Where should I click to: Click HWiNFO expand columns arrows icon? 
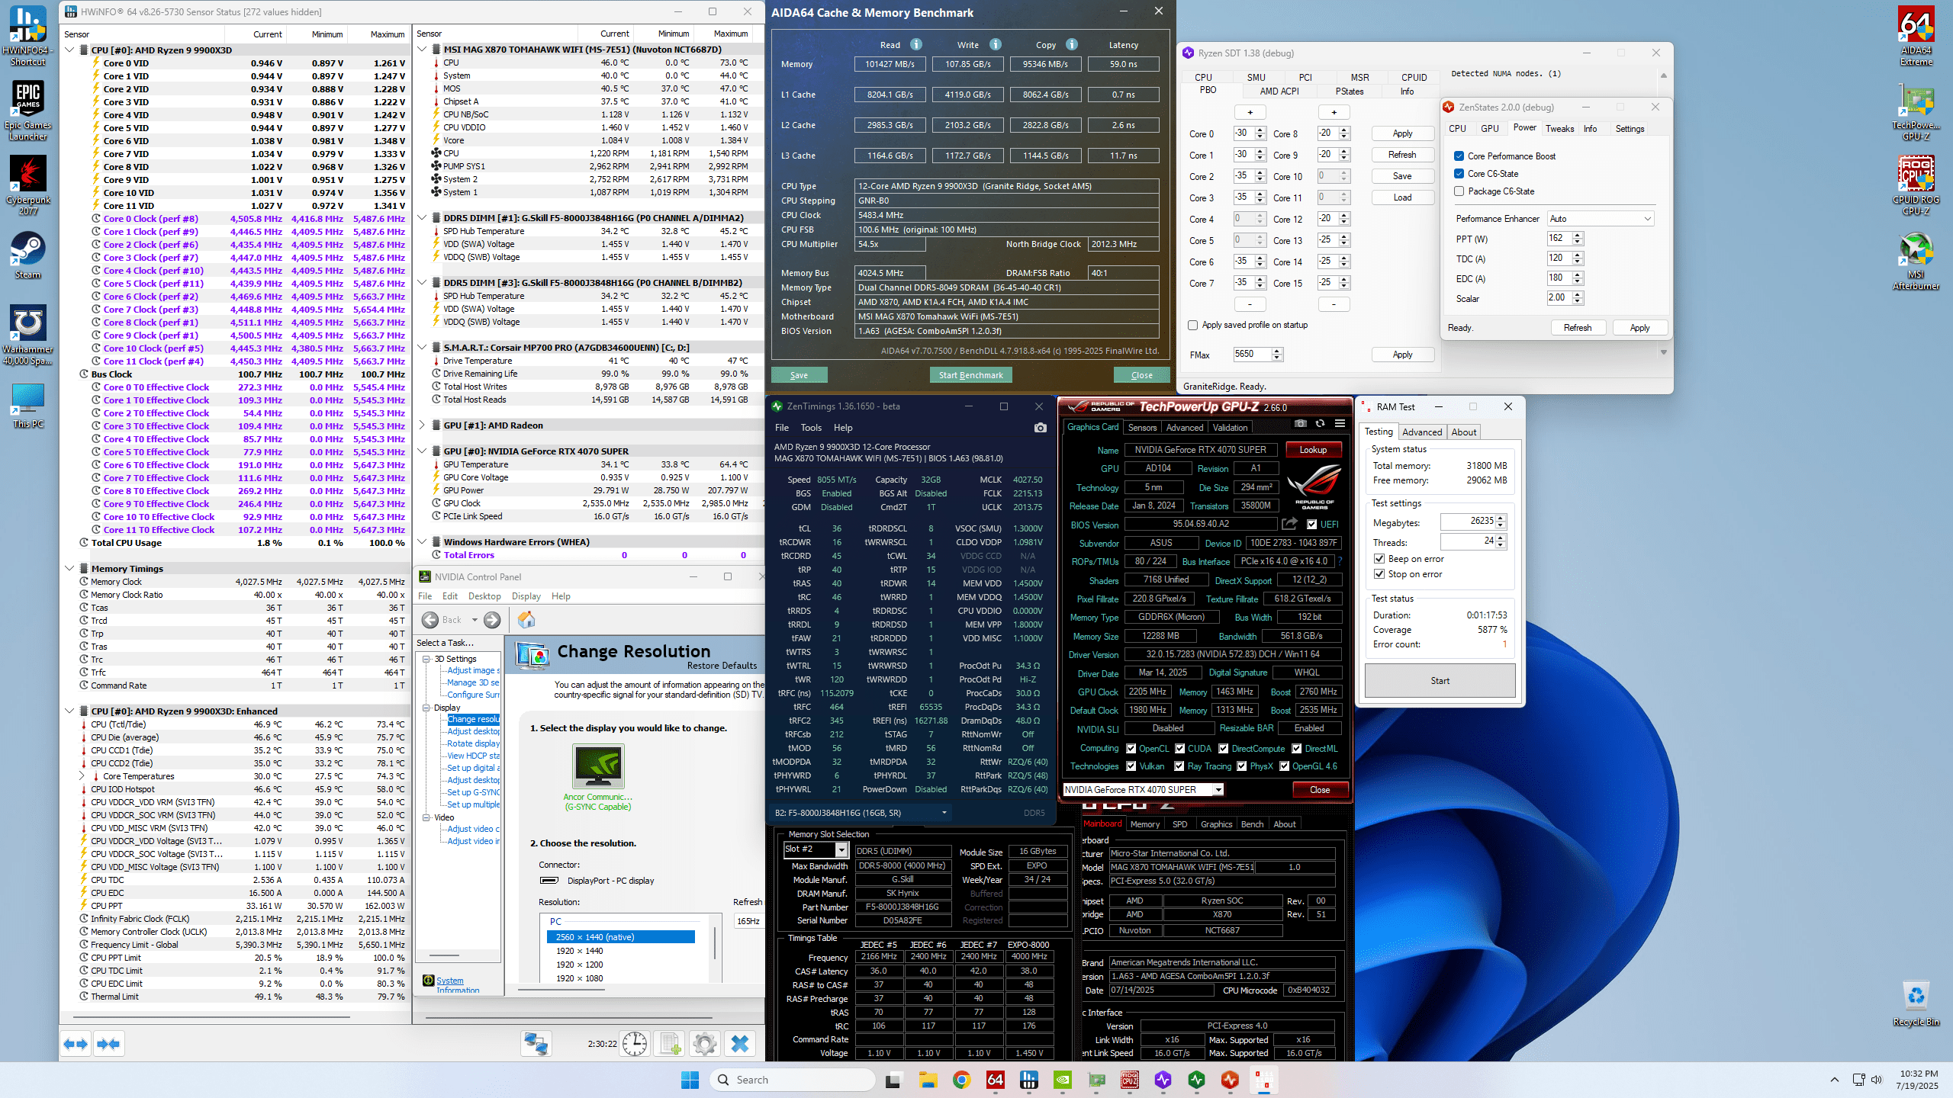pos(76,1044)
